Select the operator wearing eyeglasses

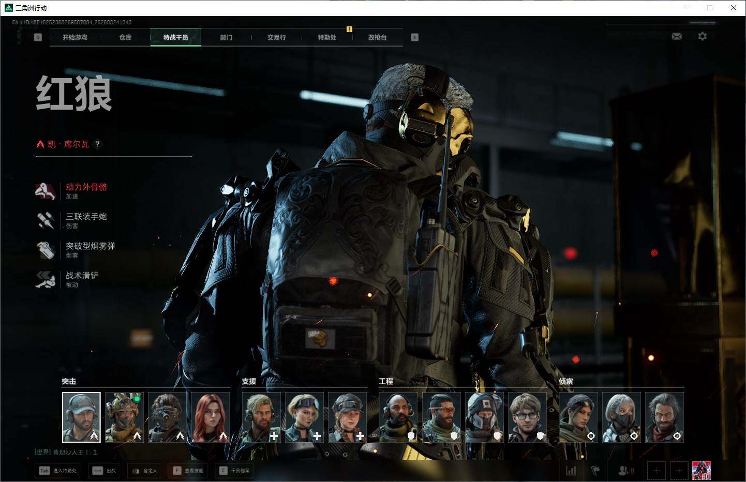click(527, 417)
